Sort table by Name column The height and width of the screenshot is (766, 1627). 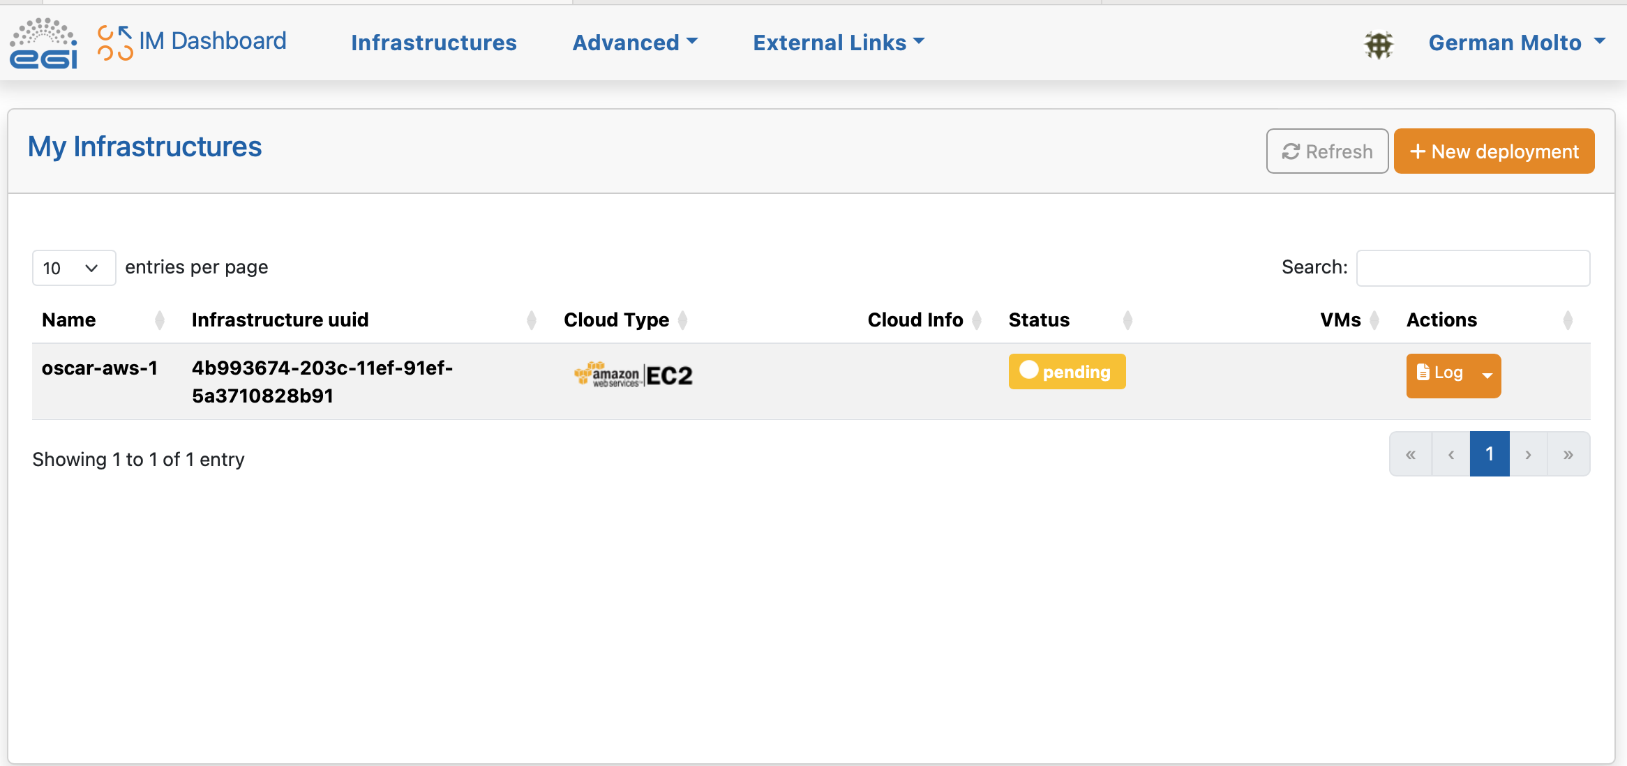click(69, 320)
